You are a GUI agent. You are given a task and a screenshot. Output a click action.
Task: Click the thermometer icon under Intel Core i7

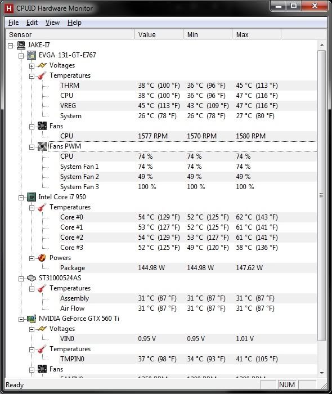[x=42, y=207]
